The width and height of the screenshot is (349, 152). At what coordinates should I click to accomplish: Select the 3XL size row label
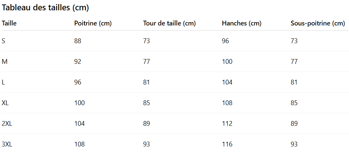[x=7, y=144]
